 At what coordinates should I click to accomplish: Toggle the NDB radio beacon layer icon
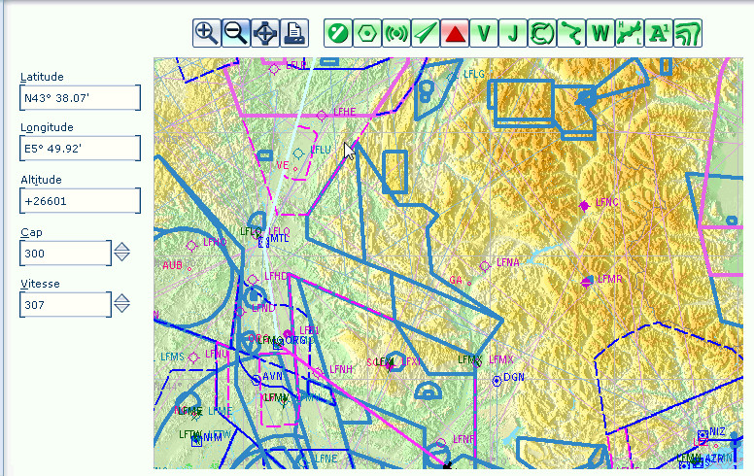pos(396,33)
